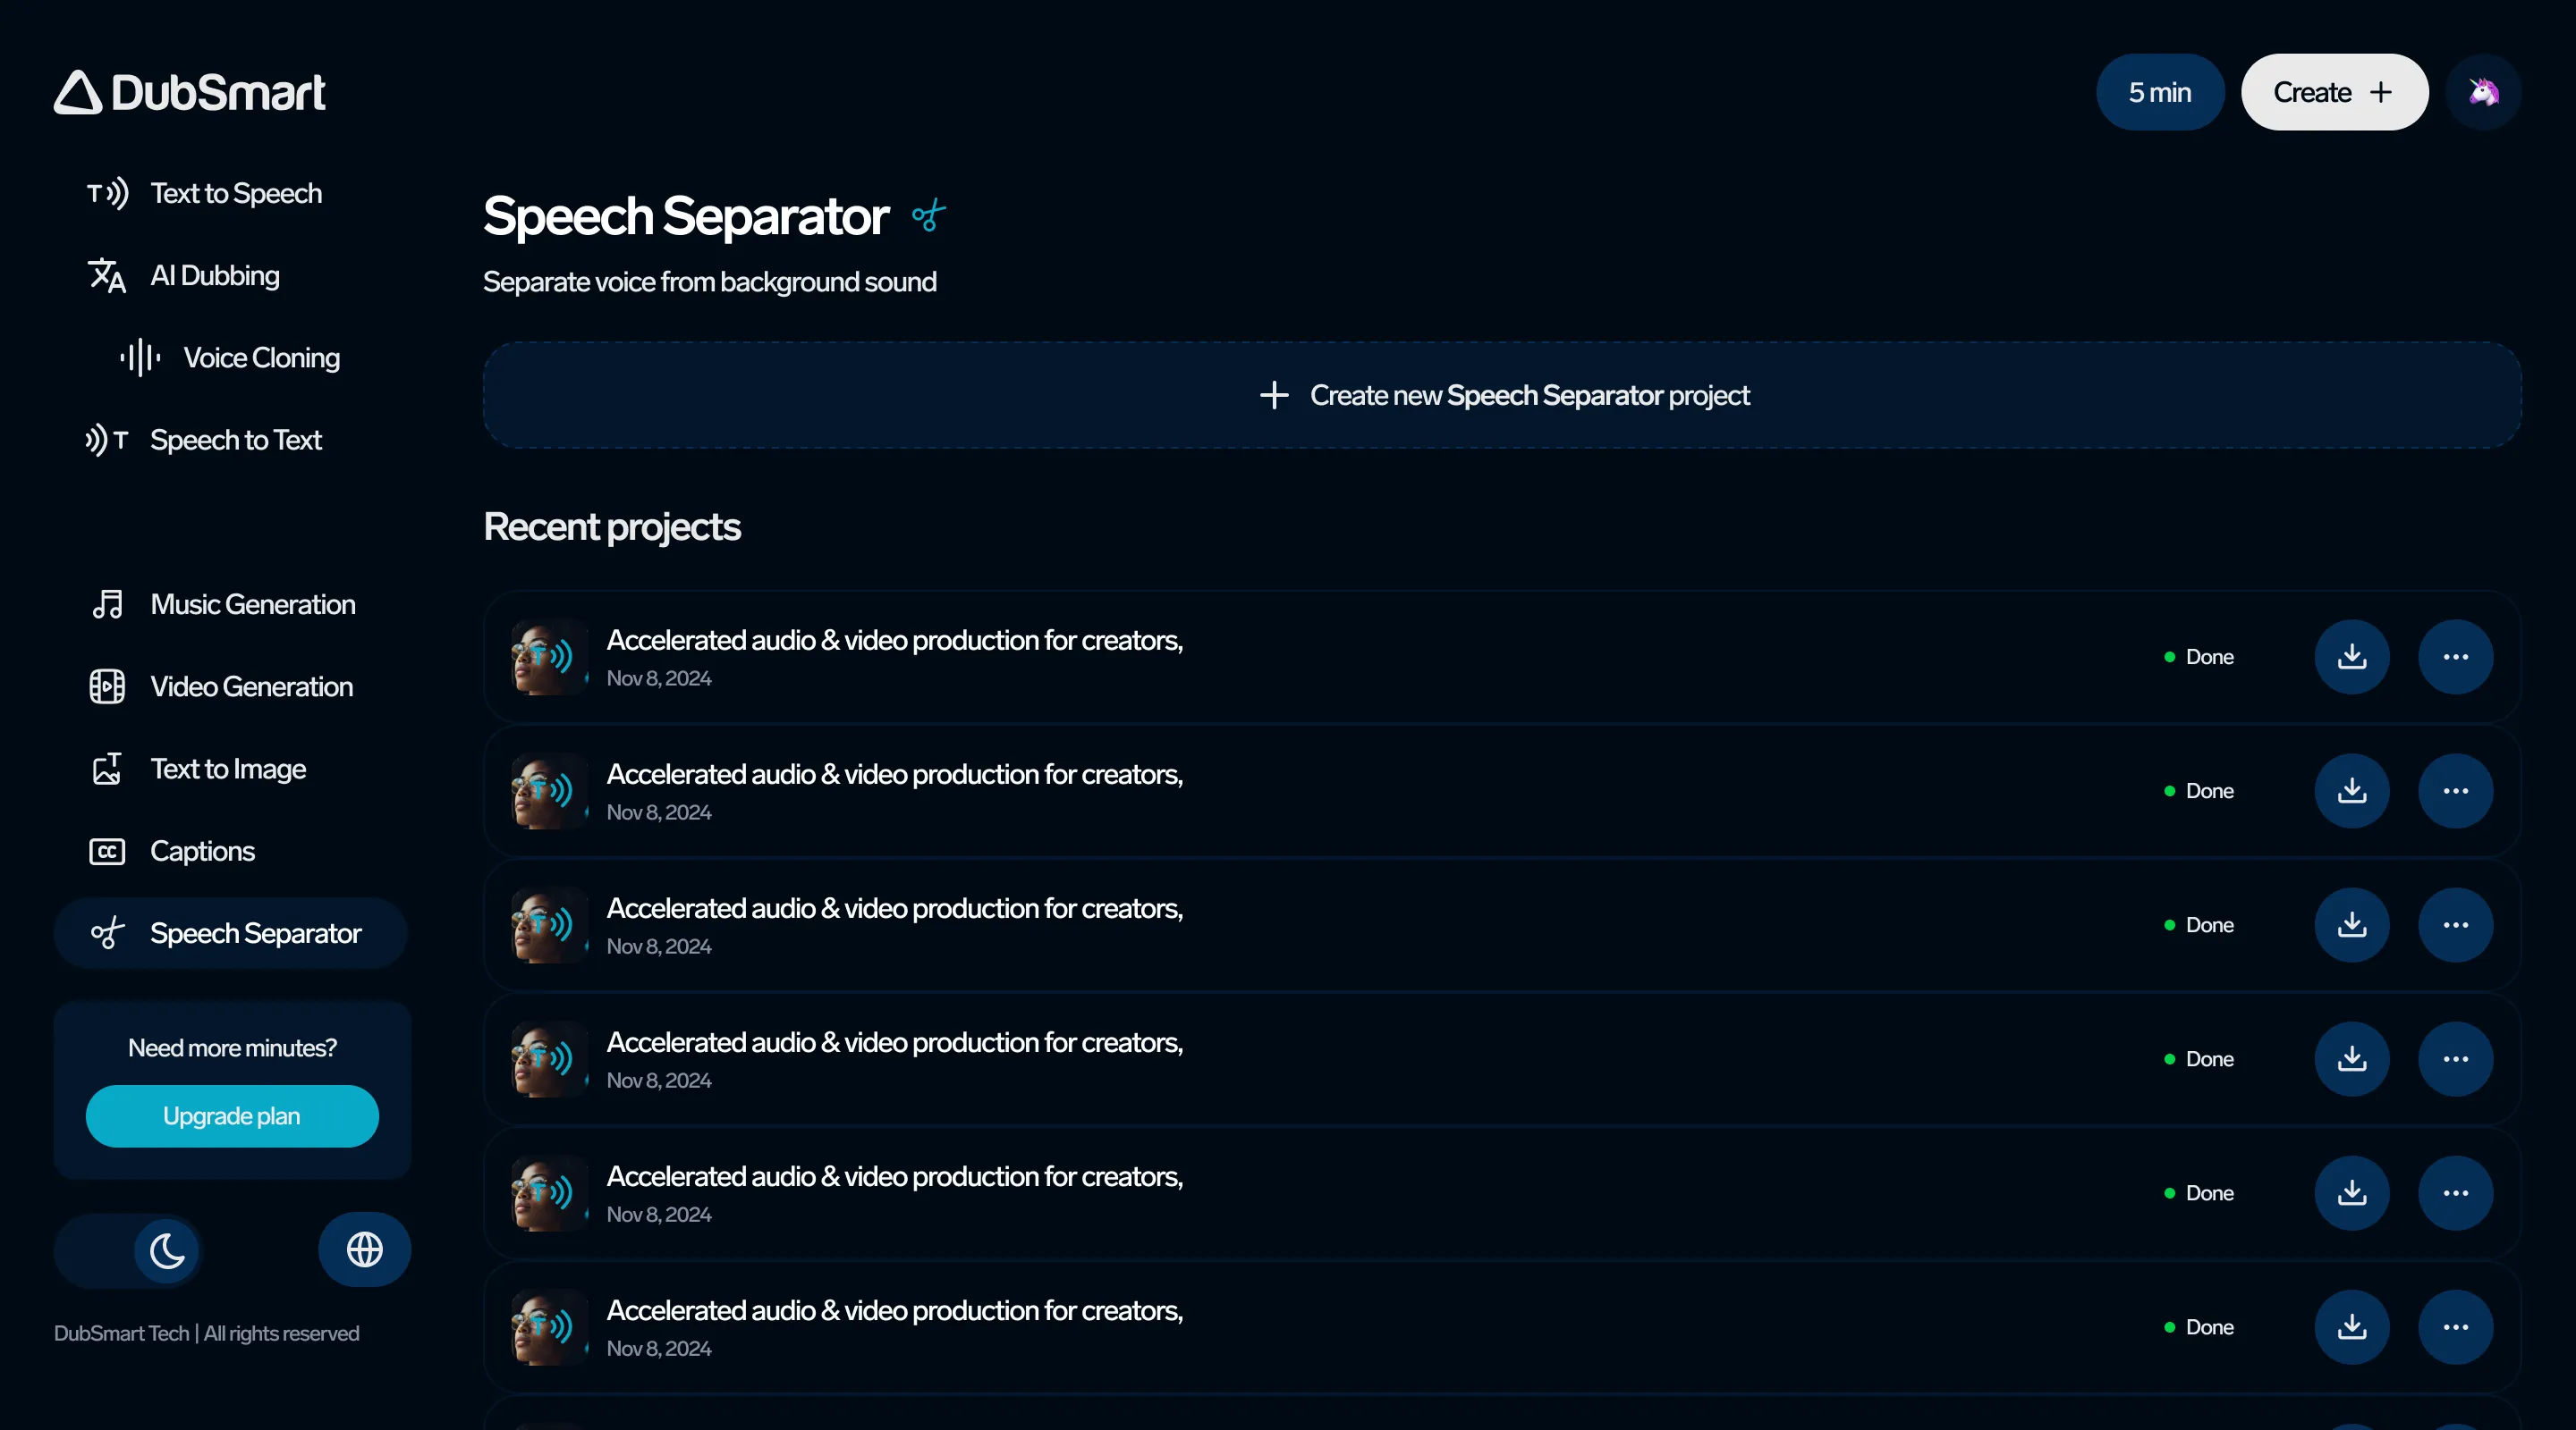Click the 'Need more minutes?' text
Screen dimensions: 2576x1430
point(232,1048)
